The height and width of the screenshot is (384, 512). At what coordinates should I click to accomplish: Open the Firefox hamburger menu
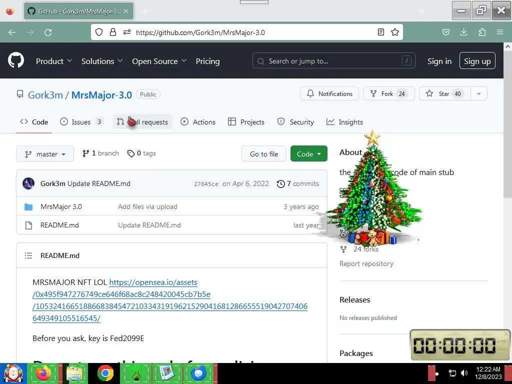click(x=500, y=32)
